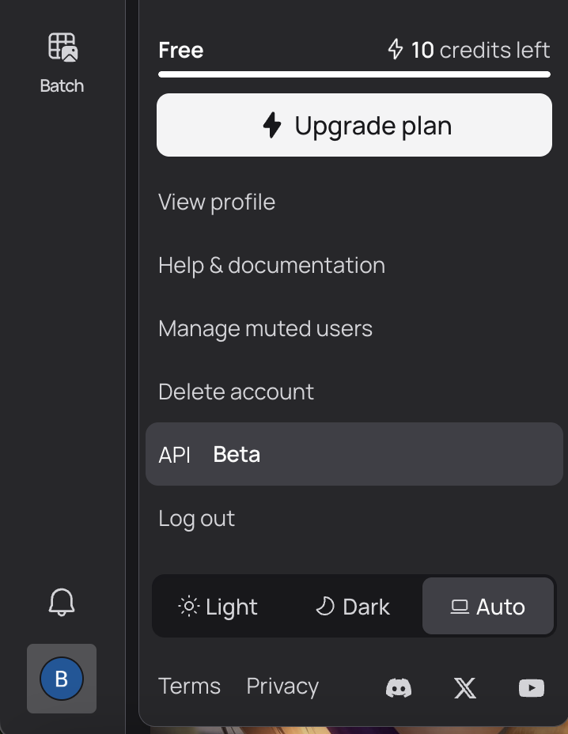
Task: Click the Upgrade plan button
Action: [x=354, y=125]
